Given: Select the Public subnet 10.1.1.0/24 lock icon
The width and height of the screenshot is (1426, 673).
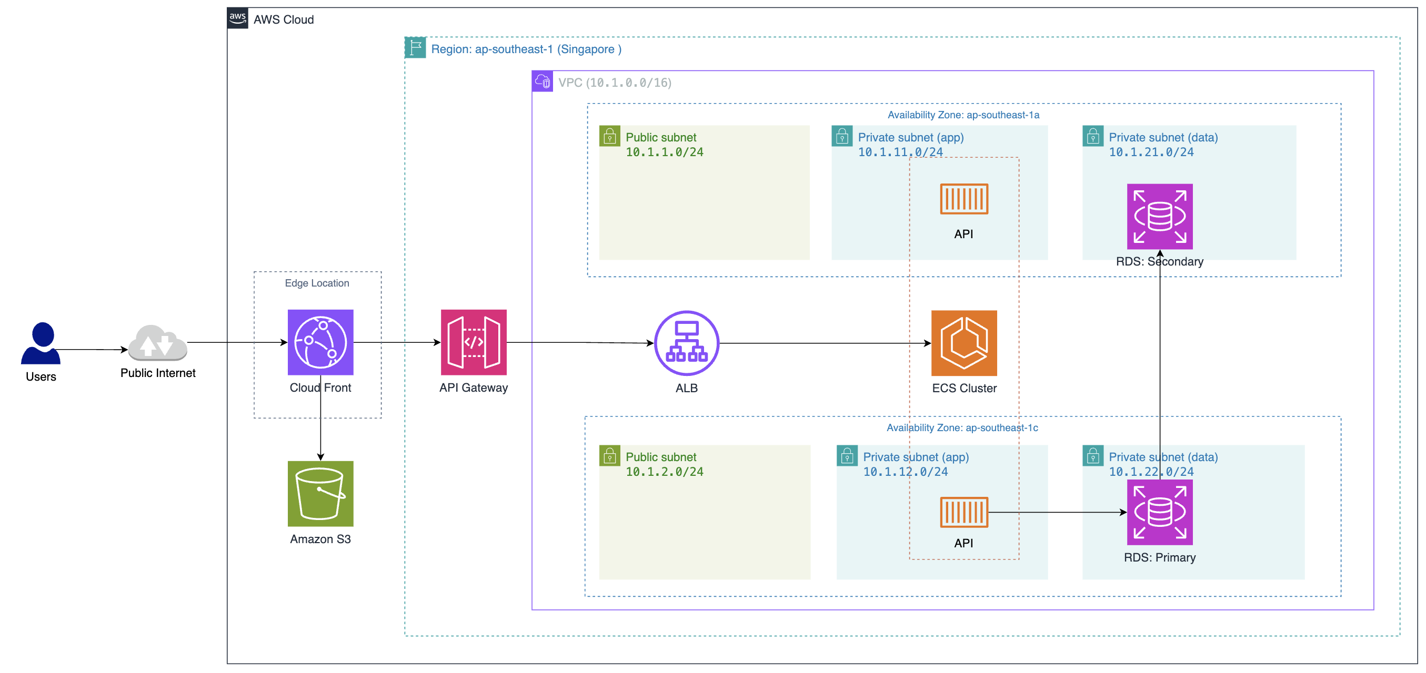Looking at the screenshot, I should 609,136.
